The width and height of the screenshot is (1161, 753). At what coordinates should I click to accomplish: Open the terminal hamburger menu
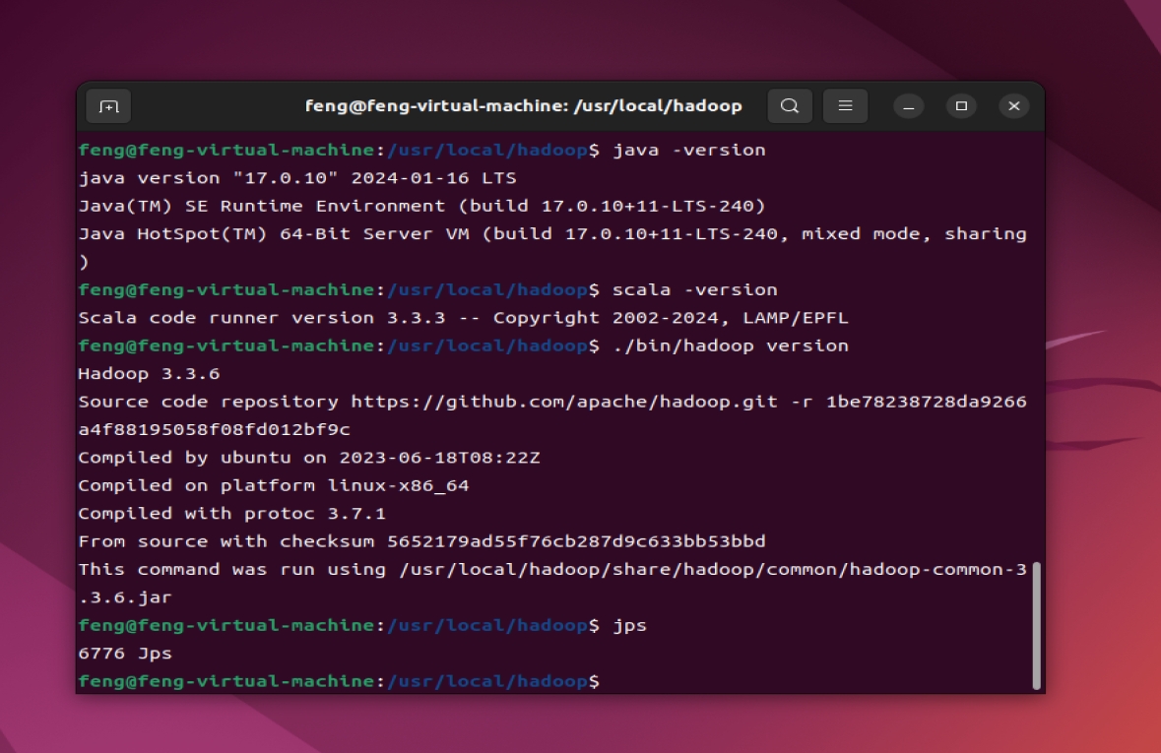845,106
